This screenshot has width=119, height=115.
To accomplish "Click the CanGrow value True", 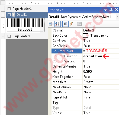I will 86,41.
